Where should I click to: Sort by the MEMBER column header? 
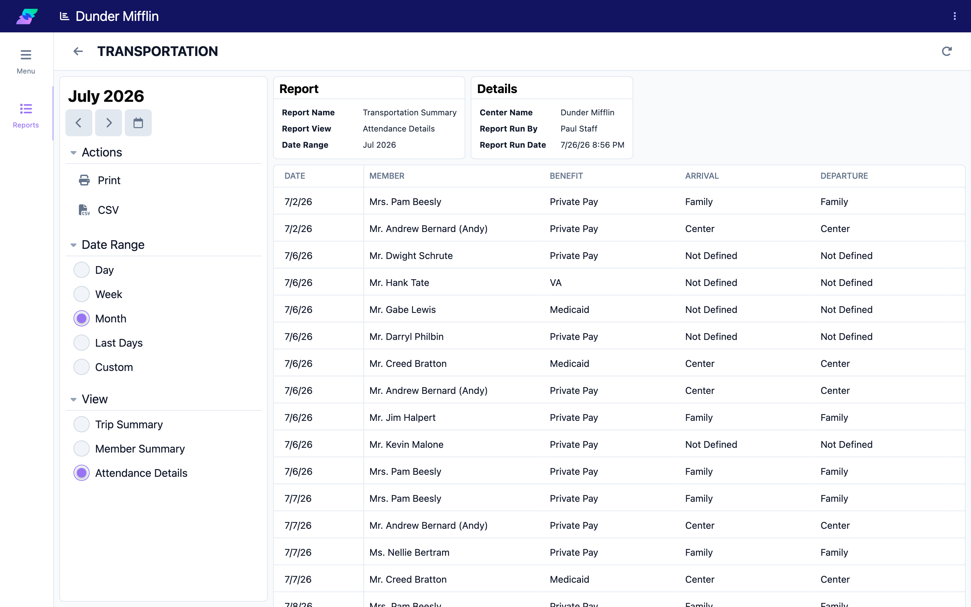[387, 176]
